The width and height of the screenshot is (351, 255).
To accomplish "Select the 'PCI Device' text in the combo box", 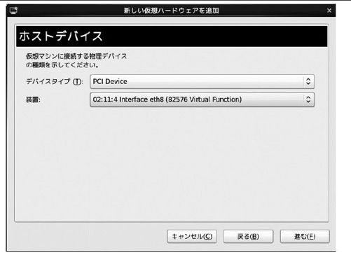I will click(110, 81).
